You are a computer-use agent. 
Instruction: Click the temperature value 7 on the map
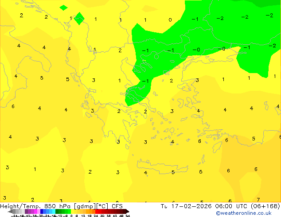(258, 200)
